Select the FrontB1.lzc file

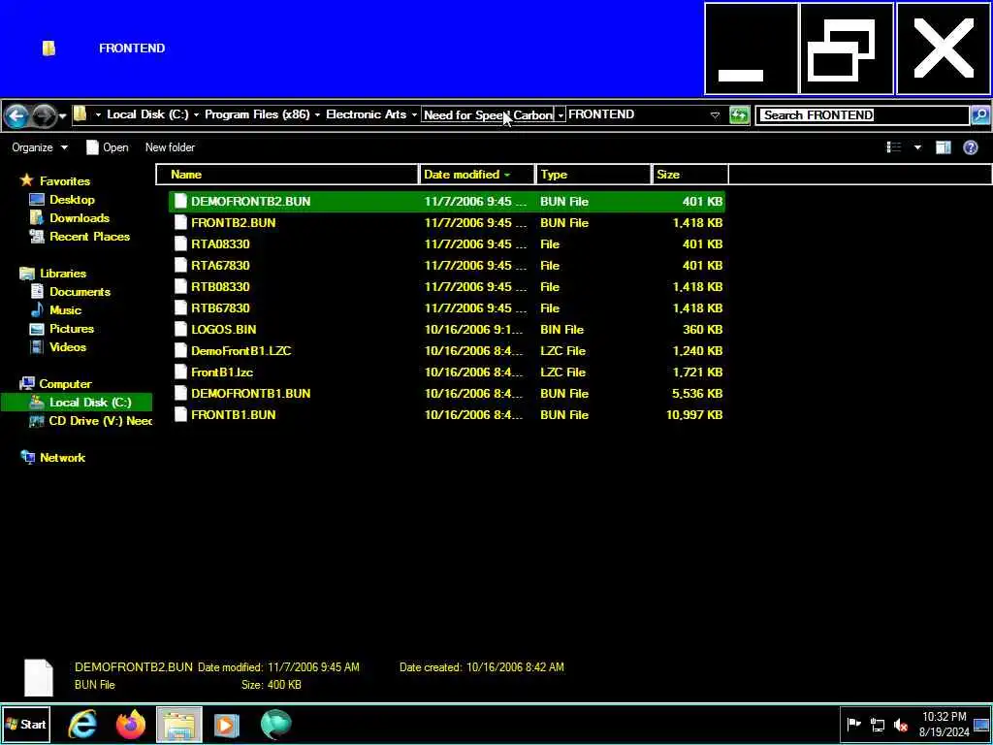point(446,372)
